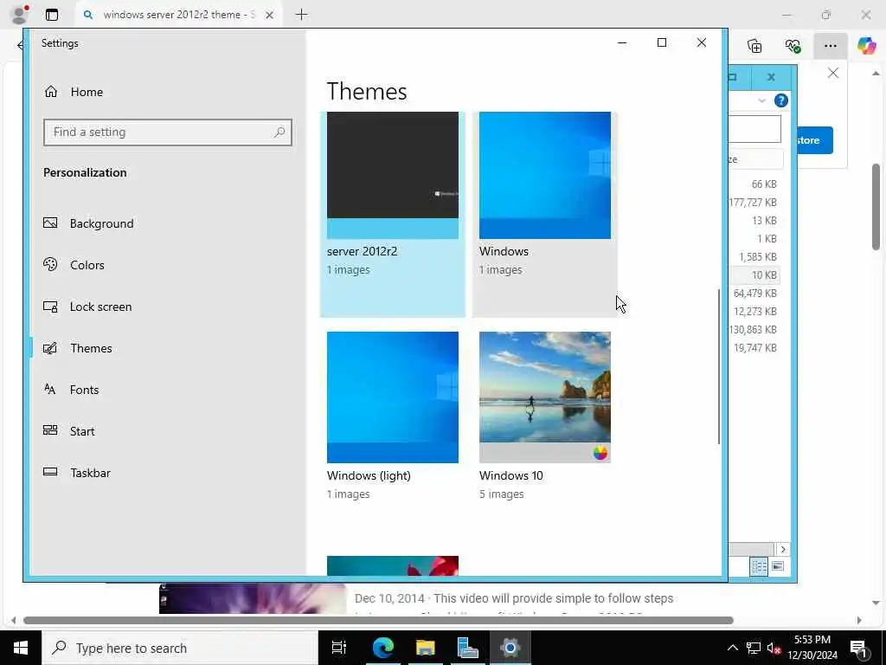Image resolution: width=886 pixels, height=665 pixels.
Task: Open Copilot icon in Edge
Action: point(866,45)
